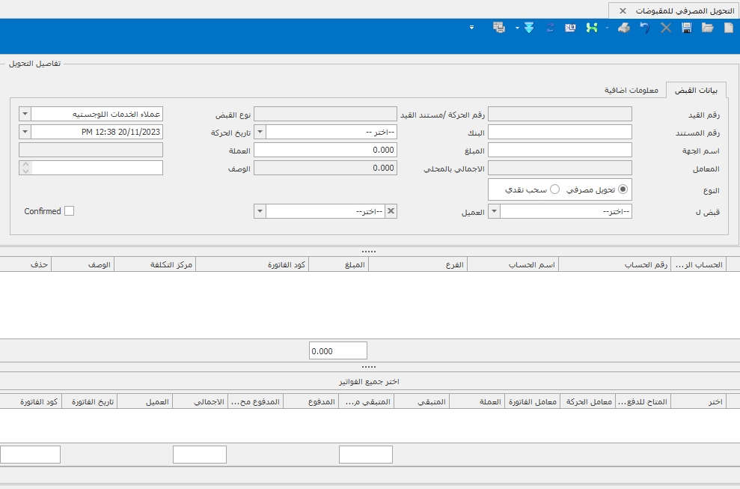Image resolution: width=740 pixels, height=489 pixels.
Task: Select the سحب نقدي radio option
Action: [554, 190]
